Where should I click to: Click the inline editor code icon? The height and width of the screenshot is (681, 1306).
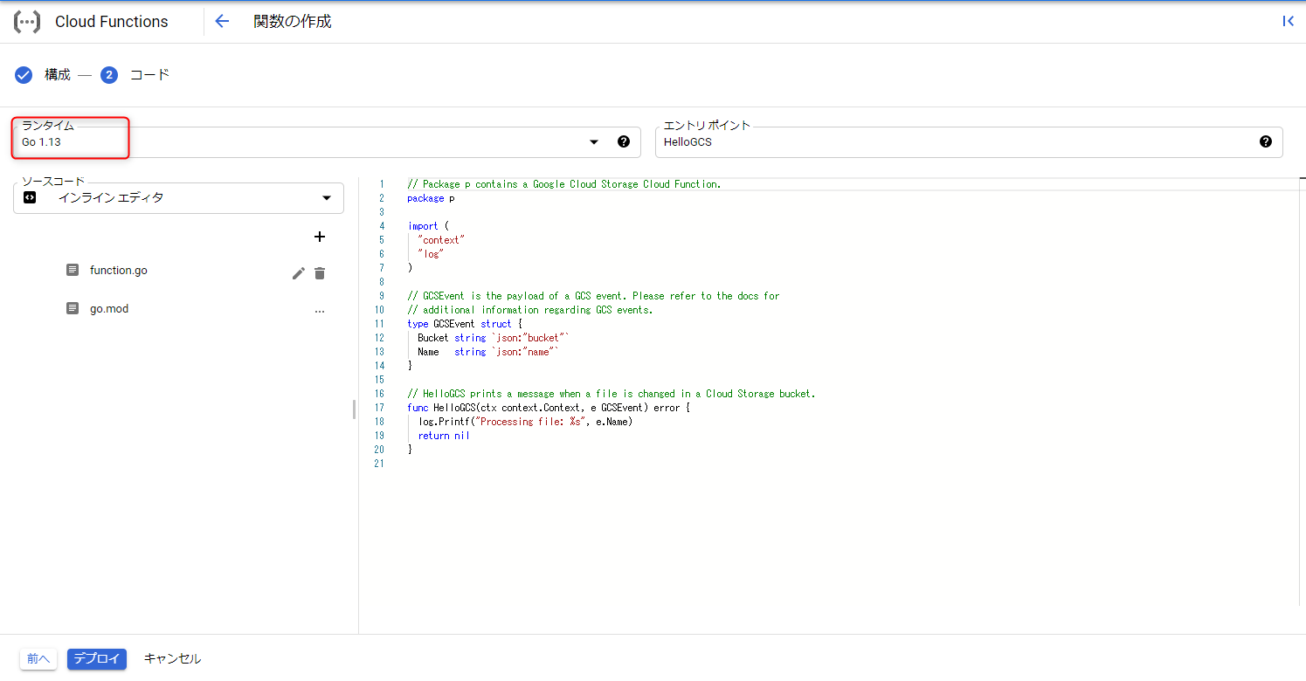pyautogui.click(x=30, y=197)
